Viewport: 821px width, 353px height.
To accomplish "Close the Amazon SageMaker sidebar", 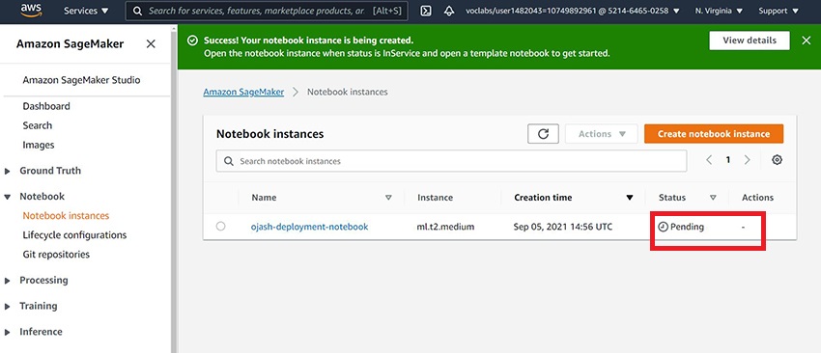I will (x=151, y=44).
